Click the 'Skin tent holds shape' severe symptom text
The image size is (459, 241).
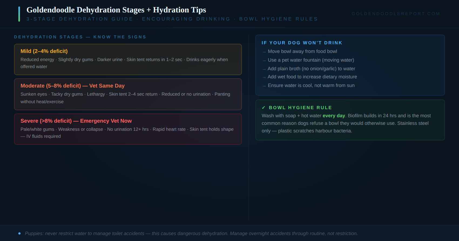(x=212, y=129)
